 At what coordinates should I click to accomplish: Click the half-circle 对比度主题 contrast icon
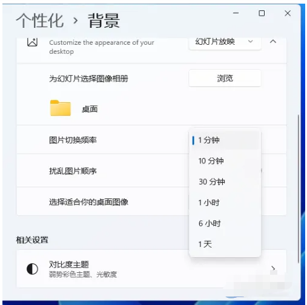coord(32,269)
